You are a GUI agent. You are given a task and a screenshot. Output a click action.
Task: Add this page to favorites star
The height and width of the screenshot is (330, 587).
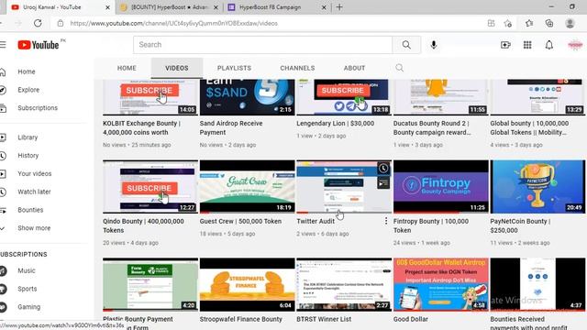pyautogui.click(x=507, y=23)
